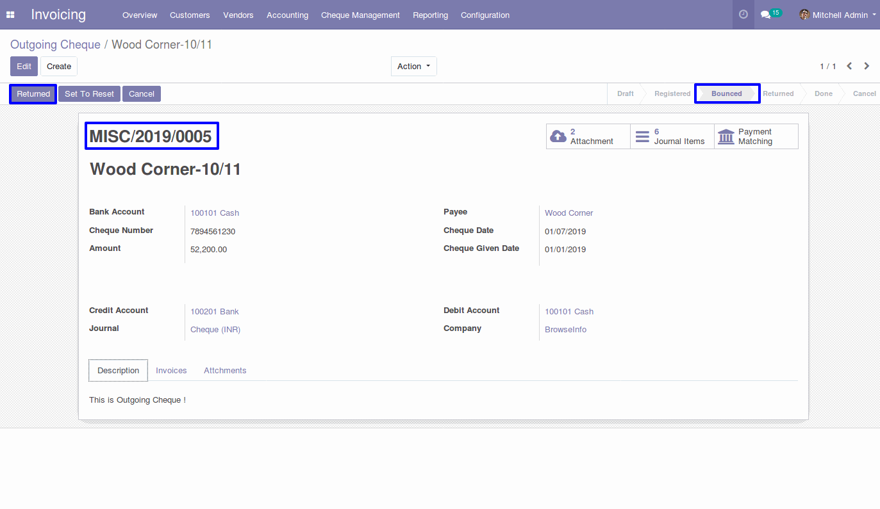Click the Returned action button
The height and width of the screenshot is (509, 880).
tap(33, 94)
